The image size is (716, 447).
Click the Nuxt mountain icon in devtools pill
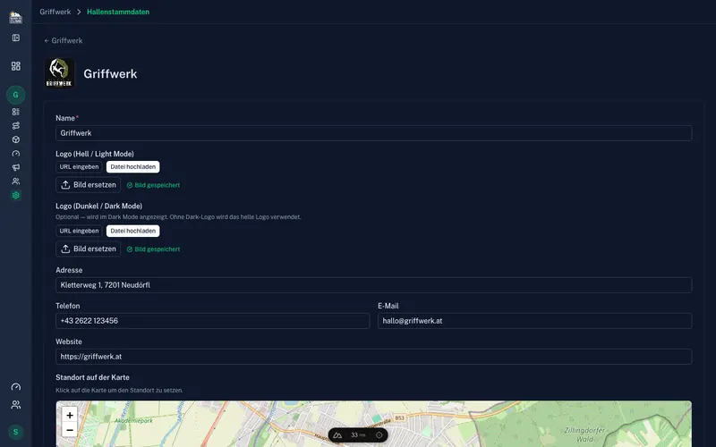(x=337, y=435)
